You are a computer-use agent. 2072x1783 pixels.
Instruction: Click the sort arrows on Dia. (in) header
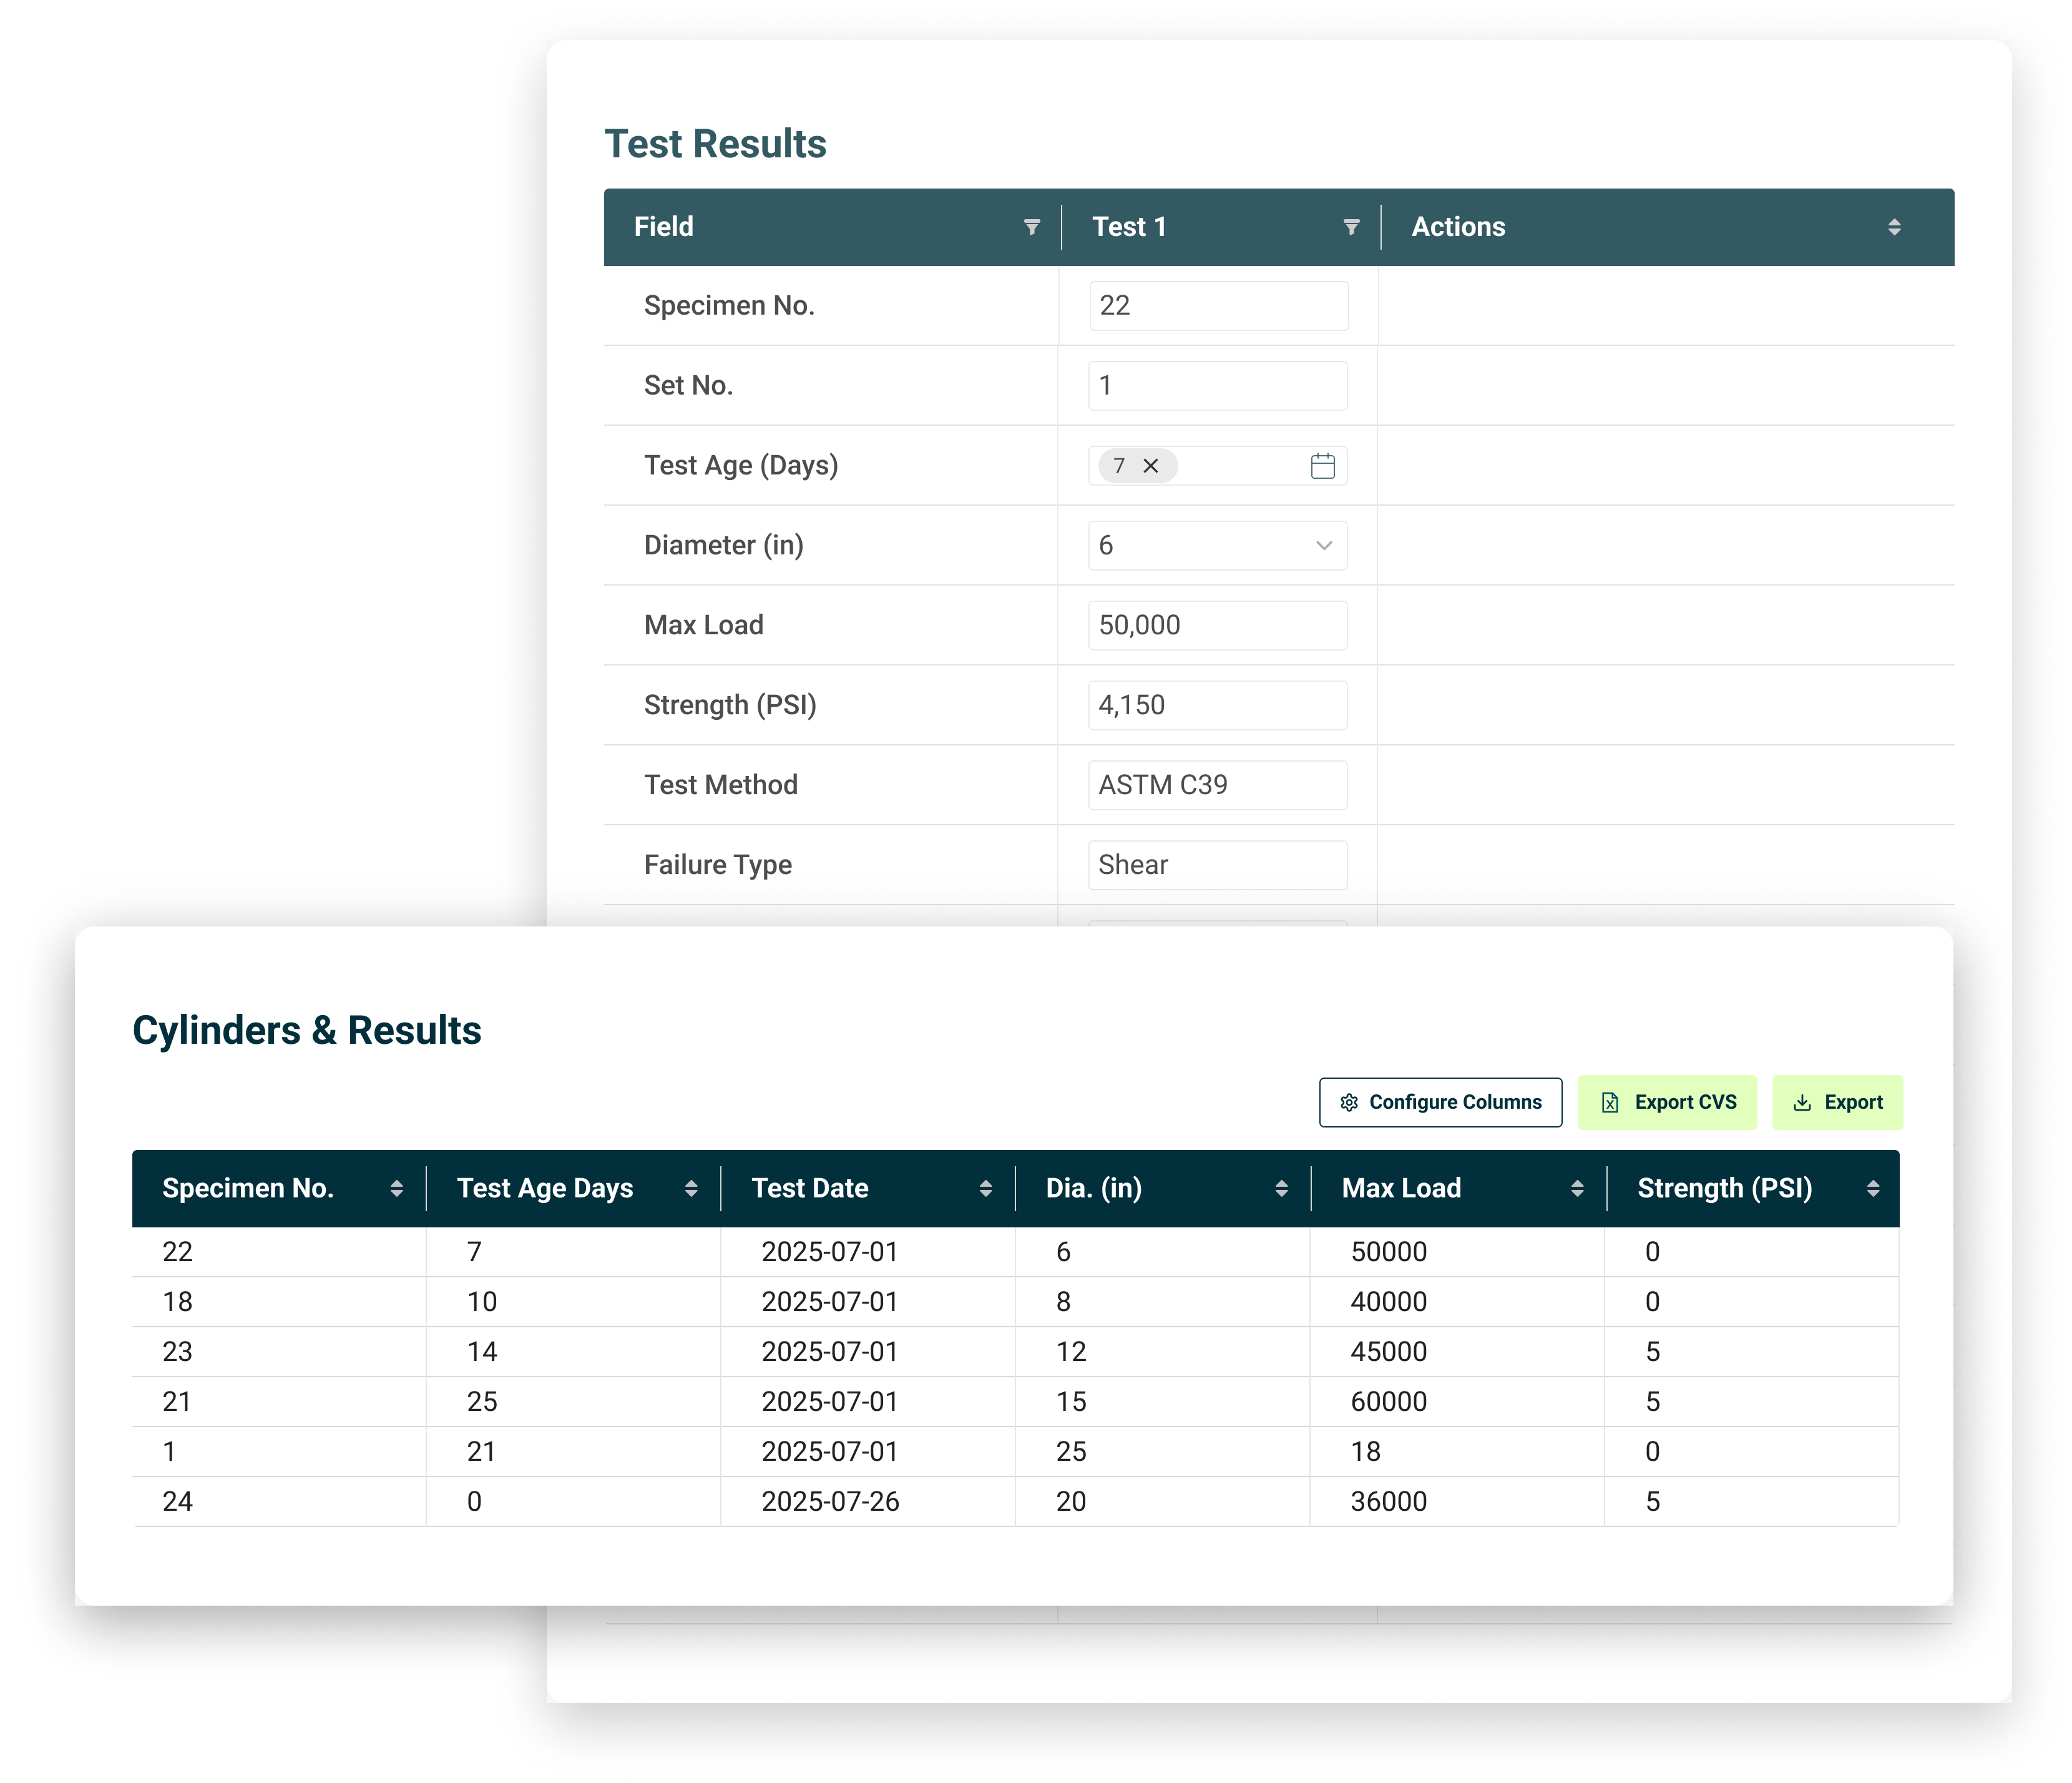click(1282, 1187)
